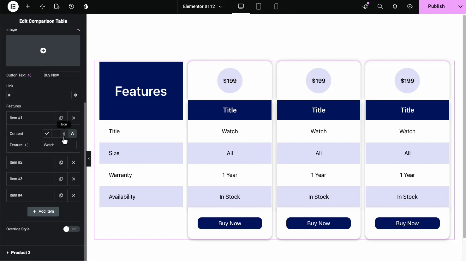Click the first product's '1 Year' cell
The image size is (466, 261).
(230, 175)
